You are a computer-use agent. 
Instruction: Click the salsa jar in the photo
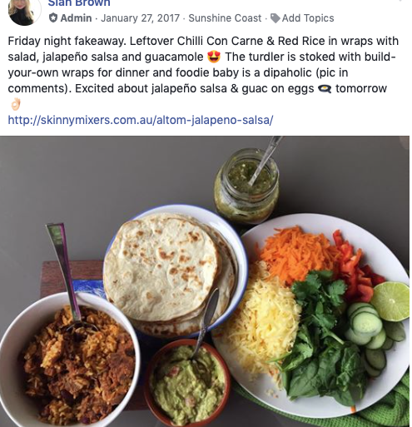click(x=246, y=186)
